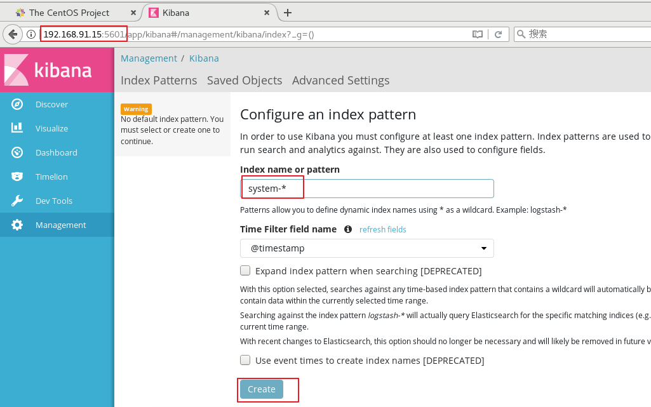The height and width of the screenshot is (407, 651).
Task: Enable Use event times to create index names
Action: 245,360
